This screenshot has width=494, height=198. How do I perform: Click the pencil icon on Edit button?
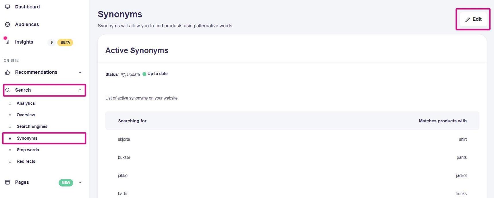tap(468, 19)
